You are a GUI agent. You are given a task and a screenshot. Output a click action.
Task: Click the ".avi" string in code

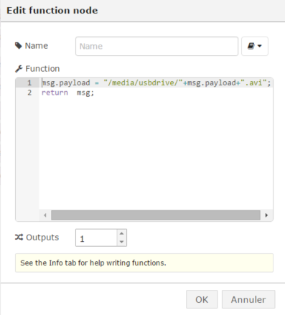[x=253, y=83]
